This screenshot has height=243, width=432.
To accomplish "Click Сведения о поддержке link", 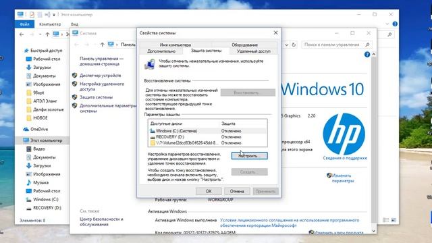I will pyautogui.click(x=345, y=158).
